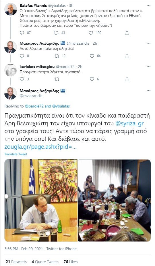Reply to kuriakos mitsoglou's tweet
The width and height of the screenshot is (155, 266).
tap(22, 79)
